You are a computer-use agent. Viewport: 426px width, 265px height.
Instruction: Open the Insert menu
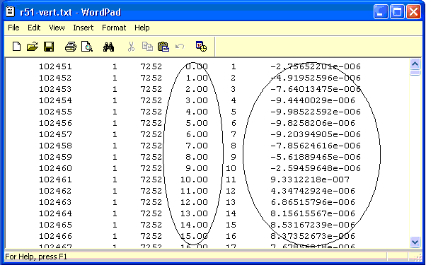pos(83,28)
